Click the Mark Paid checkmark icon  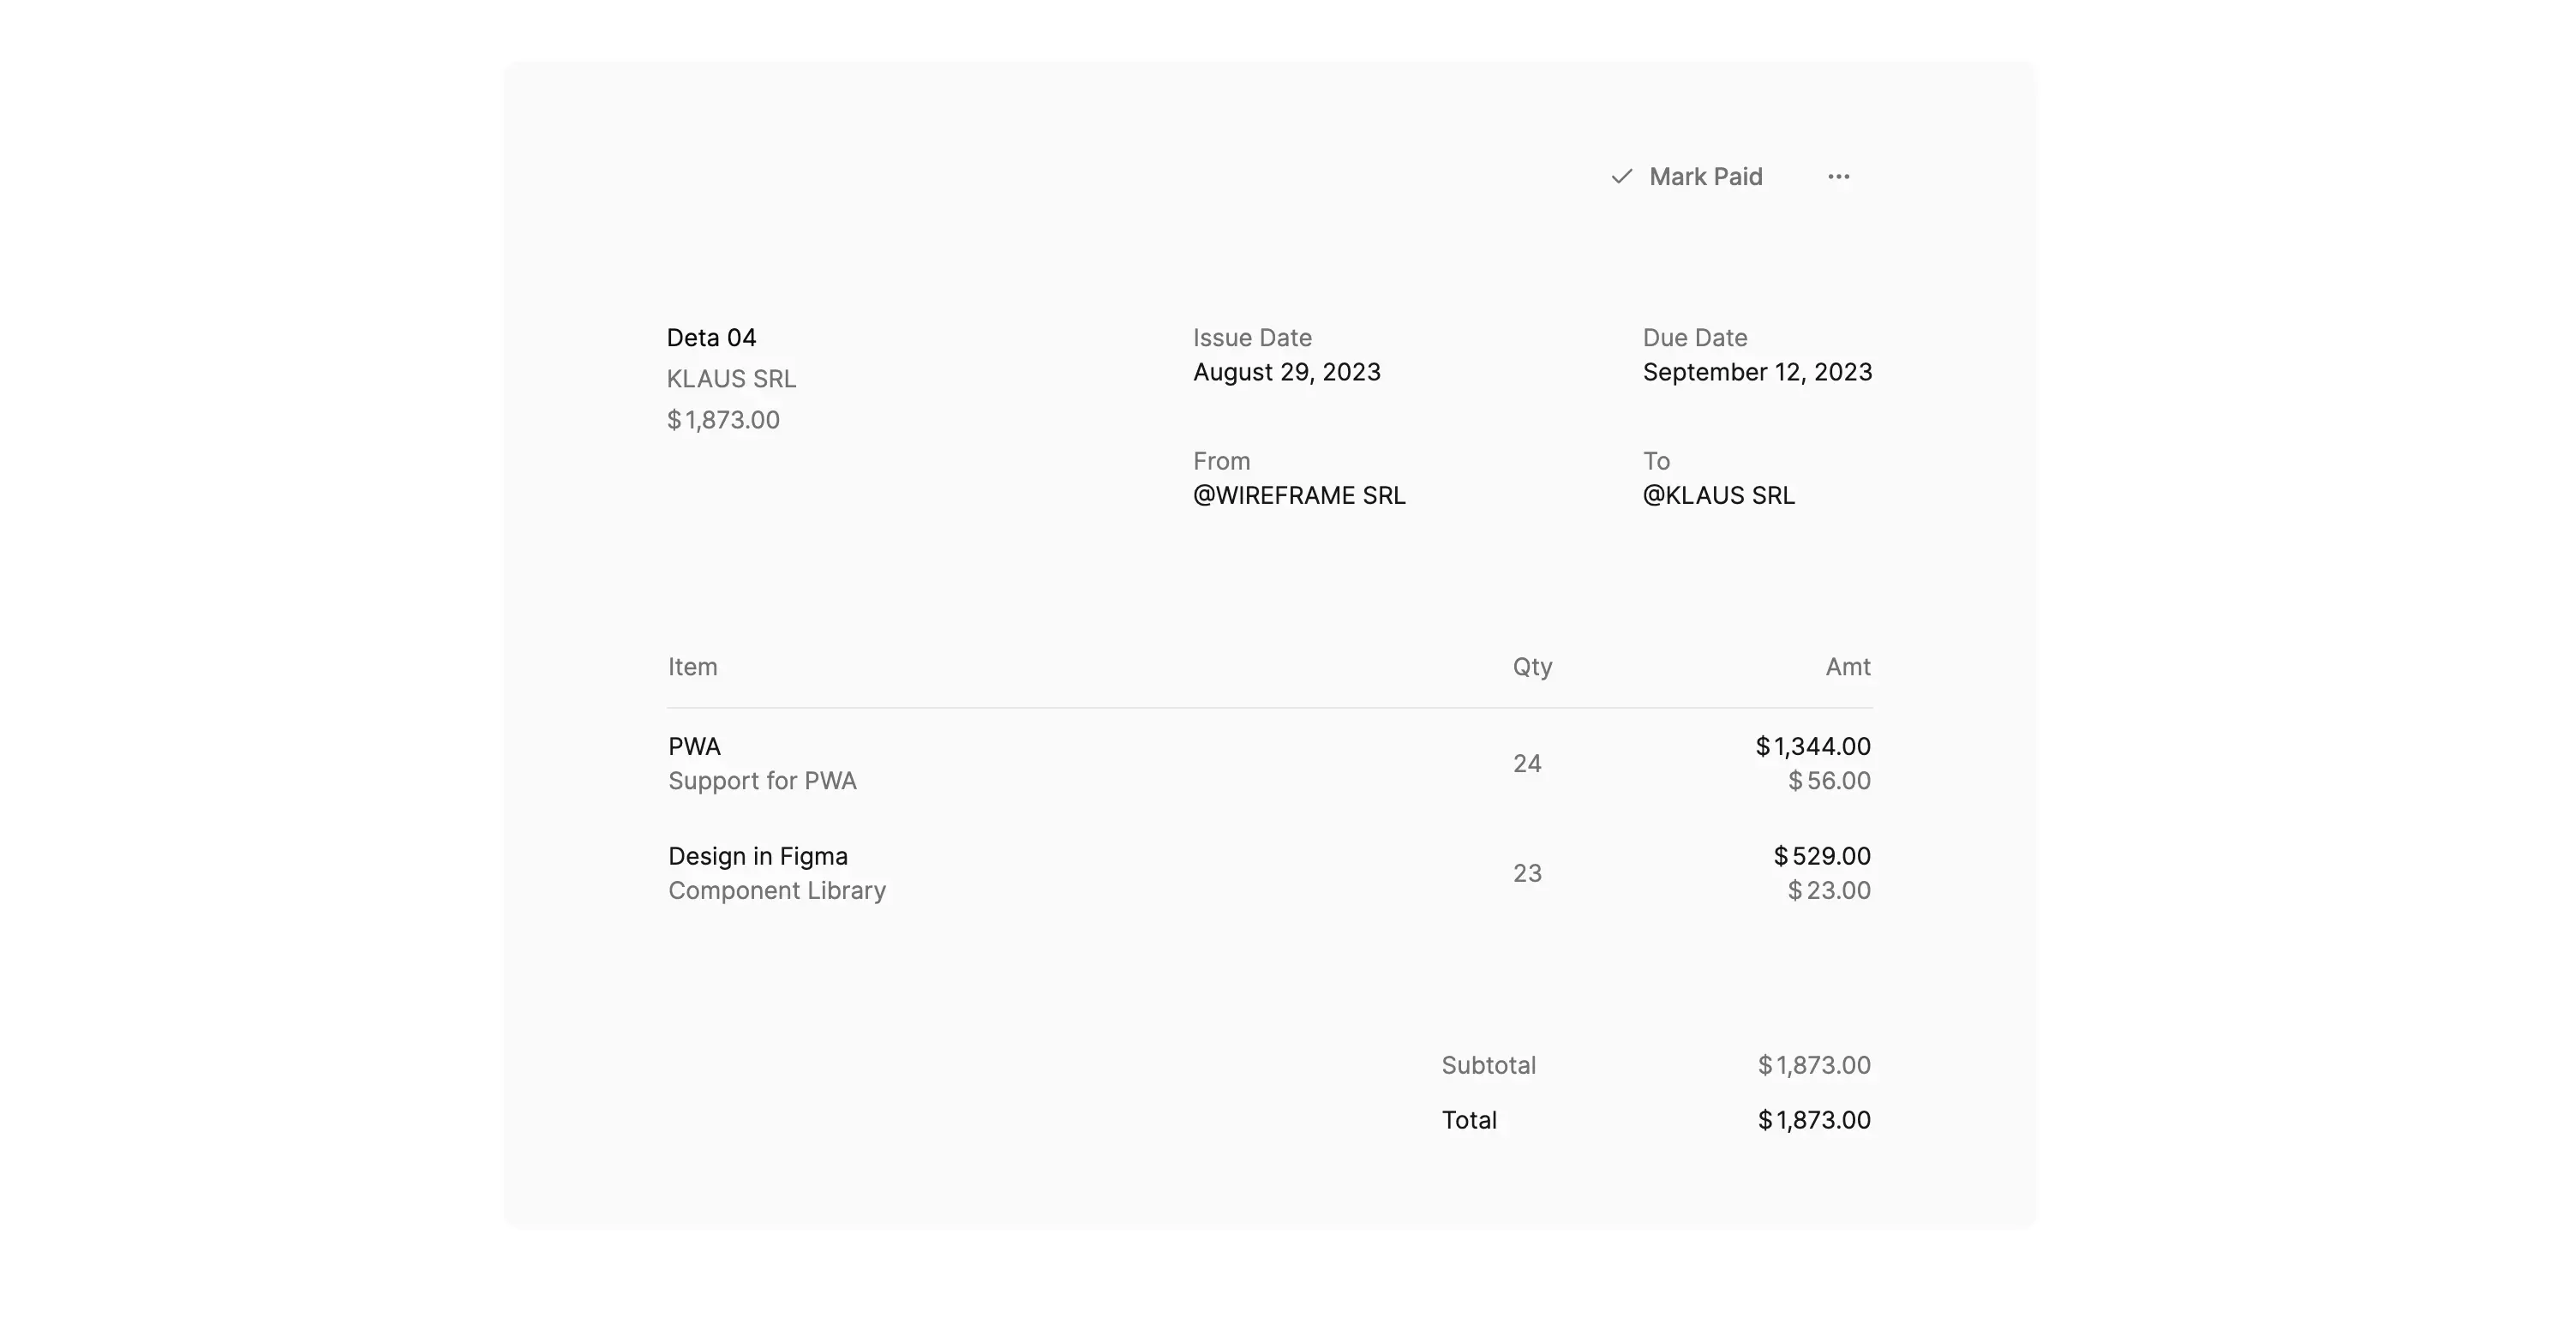1621,177
